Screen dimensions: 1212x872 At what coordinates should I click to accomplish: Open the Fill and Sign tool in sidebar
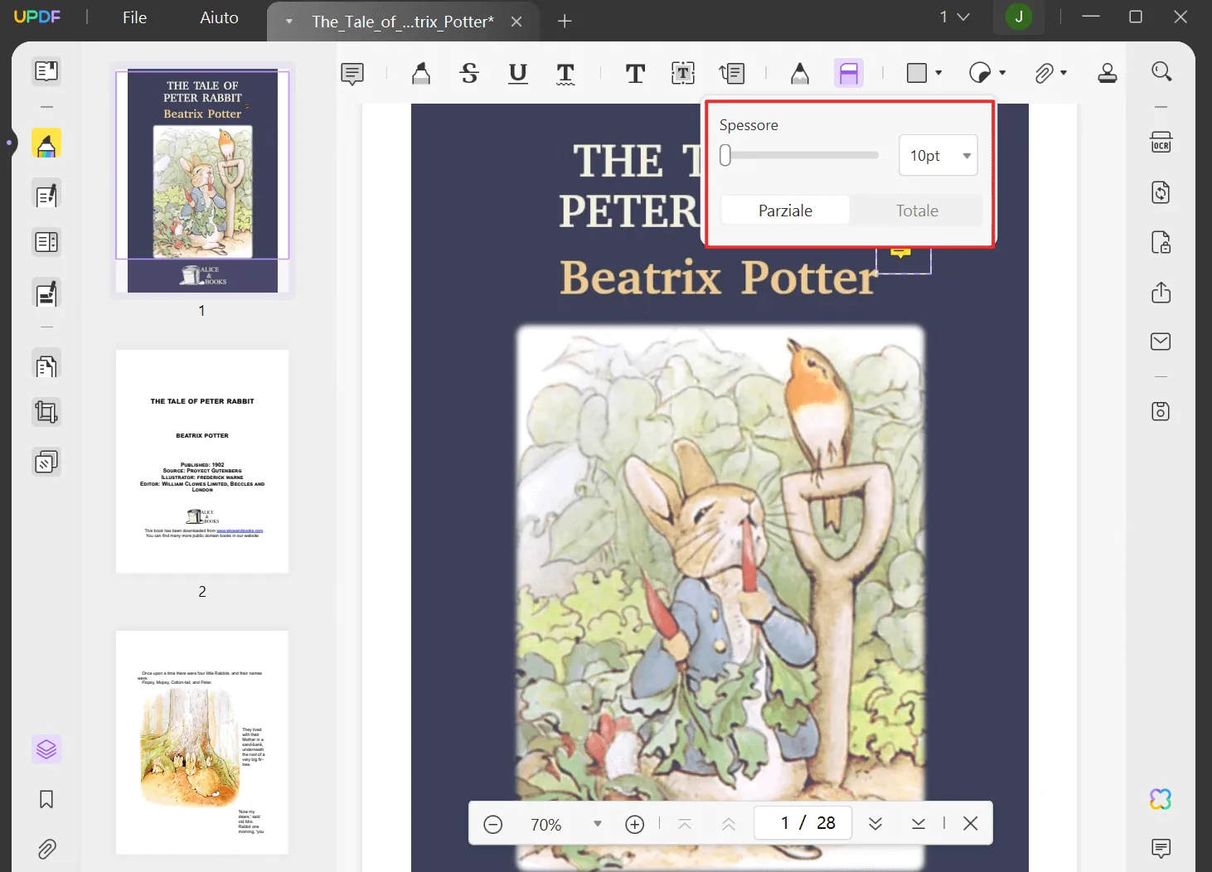click(46, 293)
